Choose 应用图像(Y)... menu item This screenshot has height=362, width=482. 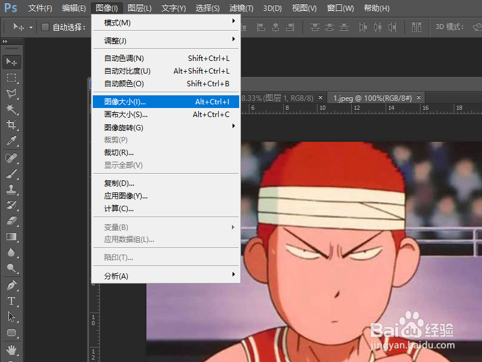[x=166, y=195]
